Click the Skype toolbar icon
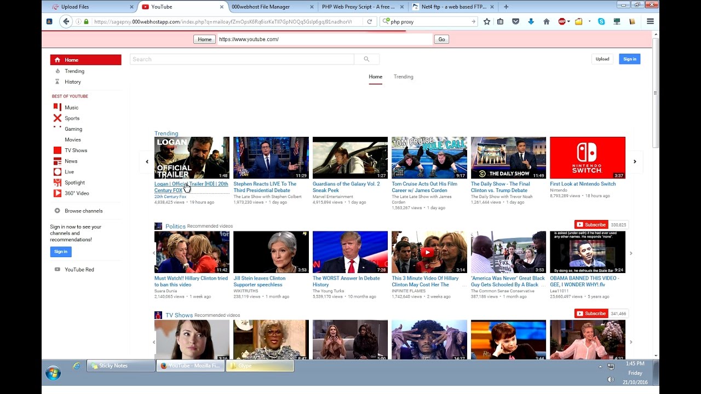The height and width of the screenshot is (394, 701). coord(602,22)
